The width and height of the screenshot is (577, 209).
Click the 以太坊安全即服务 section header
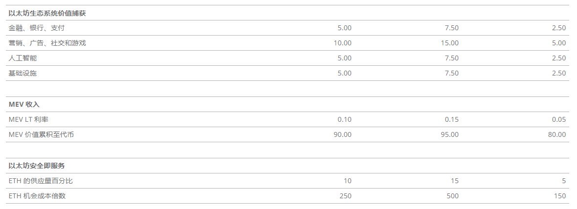[37, 166]
